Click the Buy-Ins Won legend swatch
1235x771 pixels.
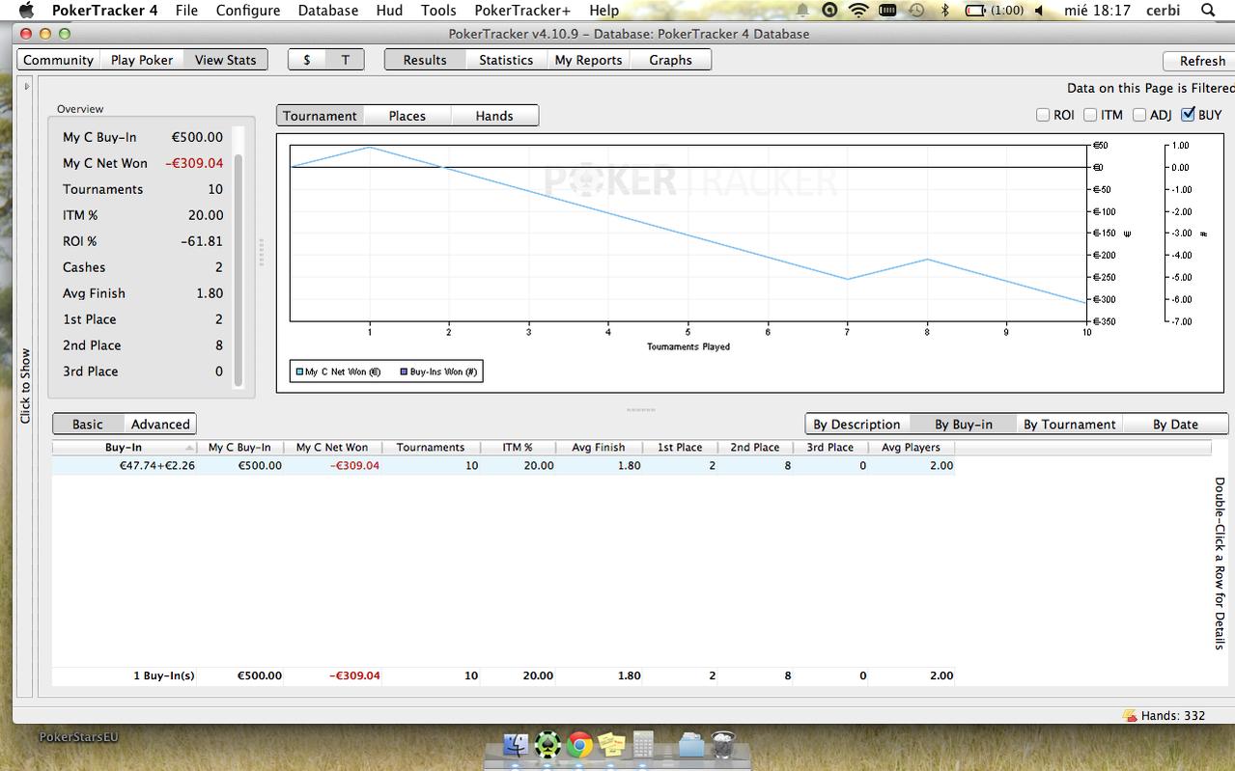[x=404, y=372]
